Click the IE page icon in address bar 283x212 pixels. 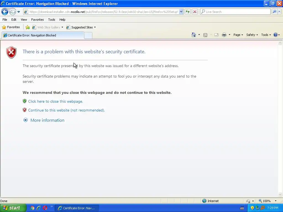click(x=26, y=12)
